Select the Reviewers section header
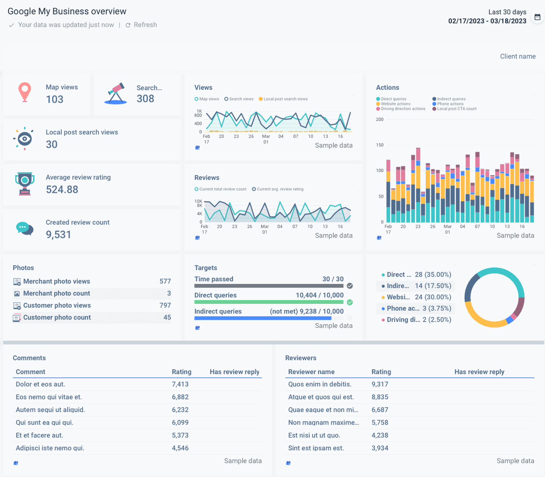This screenshot has height=477, width=545. point(301,358)
